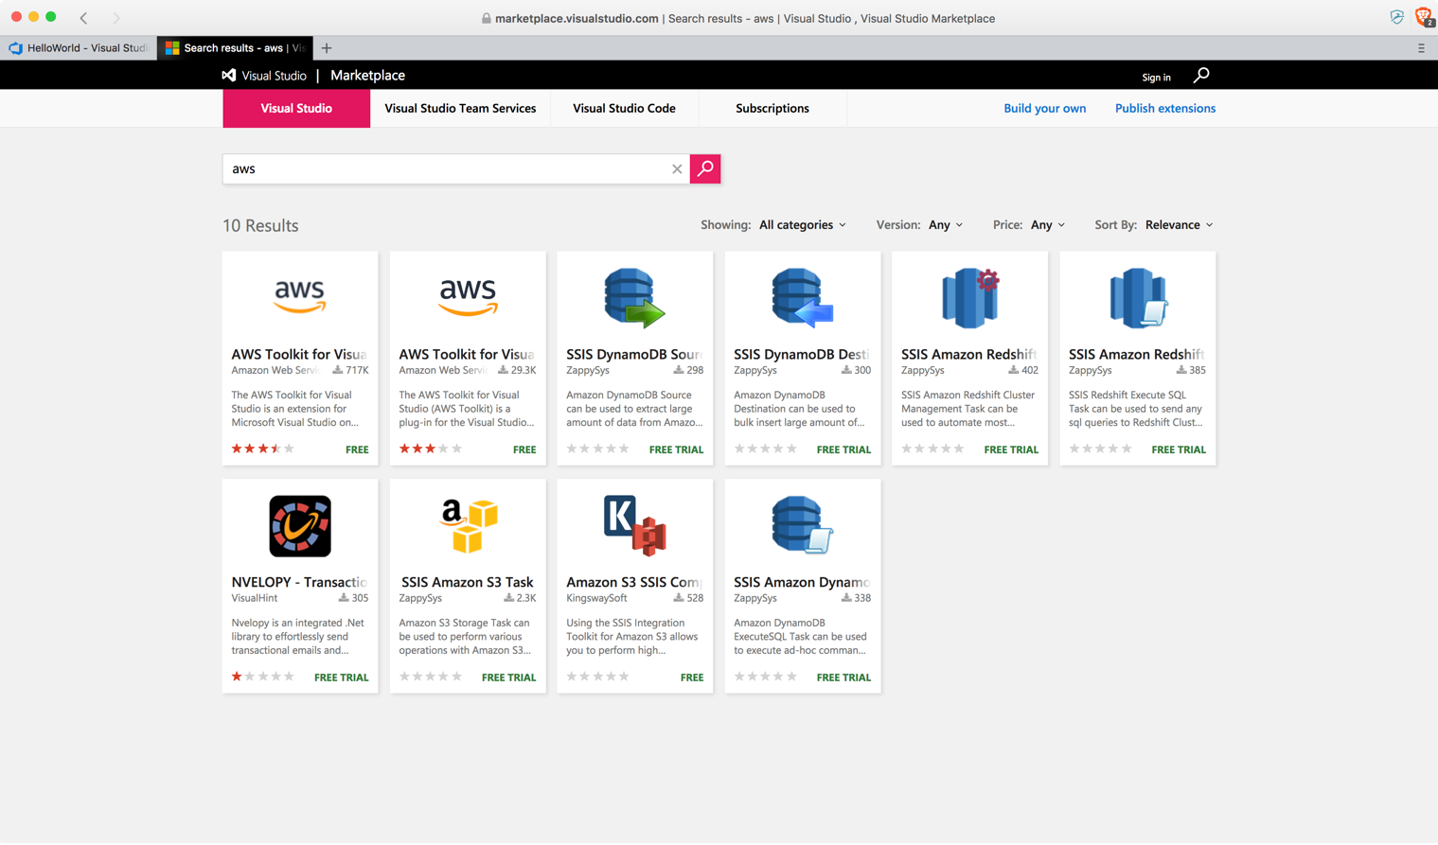Screen dimensions: 1438x845
Task: Click the Sign in link
Action: click(1156, 78)
